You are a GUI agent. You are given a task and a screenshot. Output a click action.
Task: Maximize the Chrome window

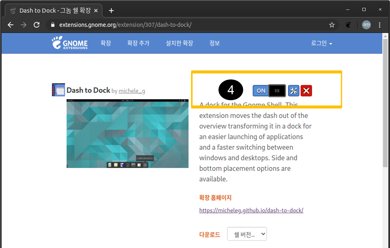point(364,10)
